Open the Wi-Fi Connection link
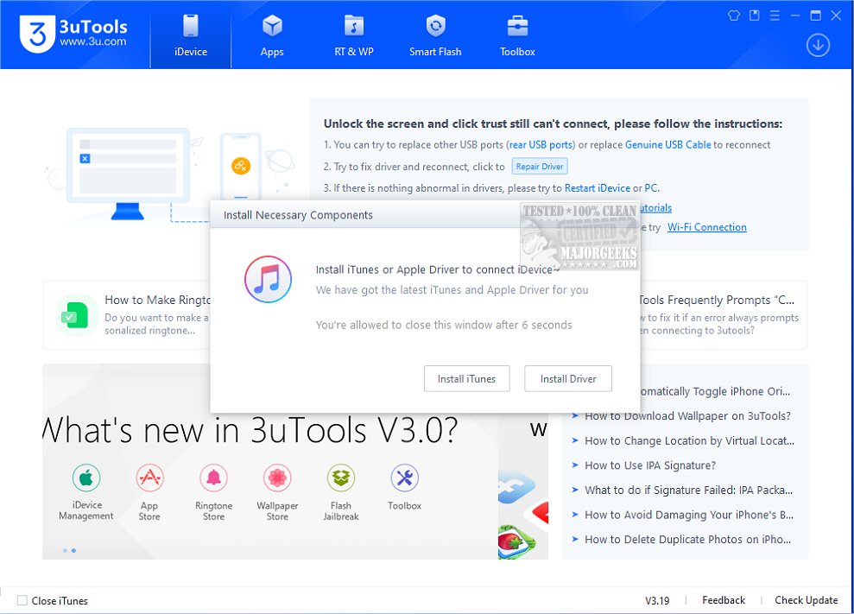The image size is (854, 614). point(706,226)
